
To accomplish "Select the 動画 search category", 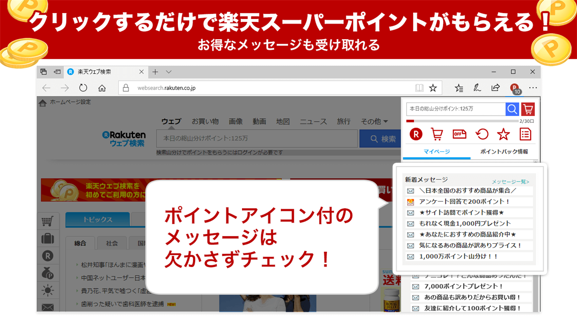I will click(x=259, y=121).
